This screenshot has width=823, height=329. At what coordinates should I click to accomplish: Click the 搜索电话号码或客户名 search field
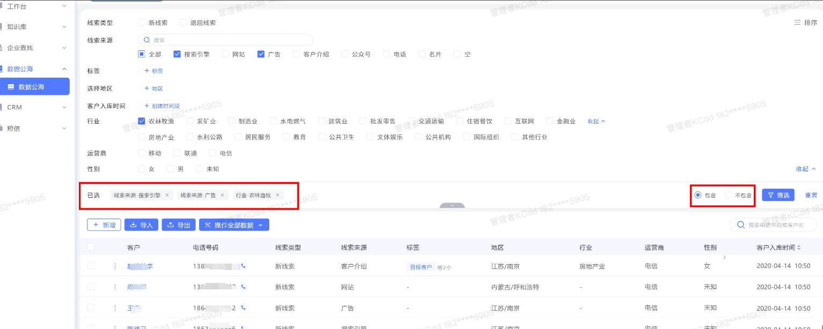[x=776, y=225]
